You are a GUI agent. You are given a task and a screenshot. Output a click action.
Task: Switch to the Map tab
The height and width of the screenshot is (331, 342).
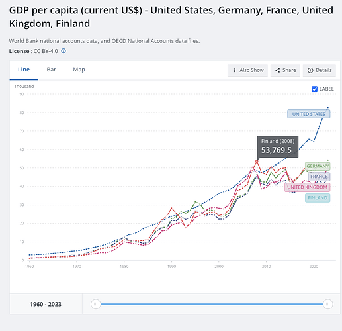(x=79, y=70)
